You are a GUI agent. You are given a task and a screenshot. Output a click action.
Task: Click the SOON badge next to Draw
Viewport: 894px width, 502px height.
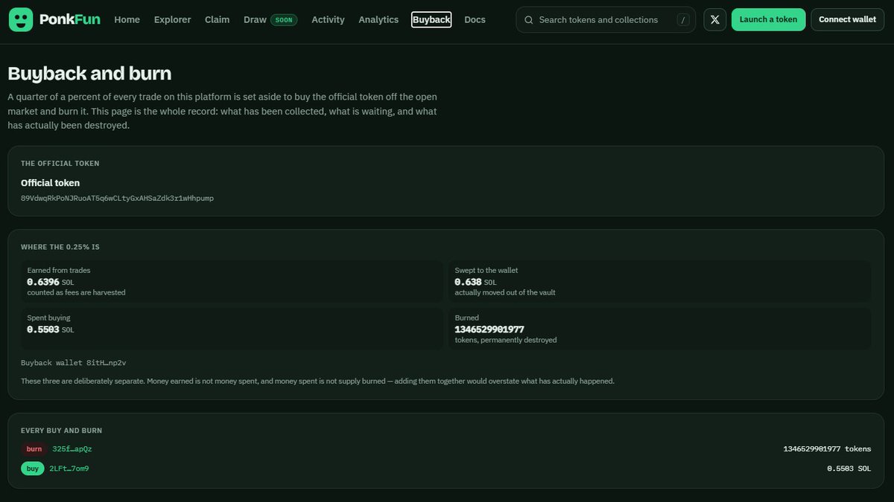(284, 20)
